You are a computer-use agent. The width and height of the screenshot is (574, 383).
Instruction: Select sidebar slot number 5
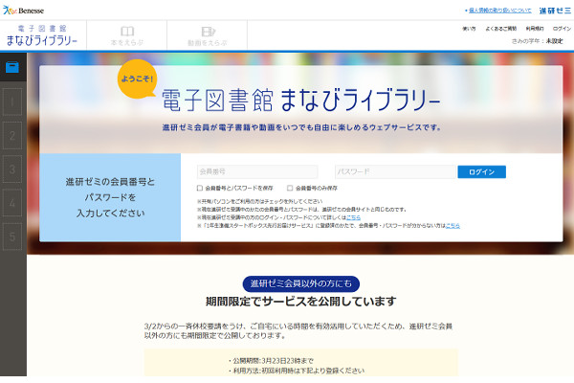(12, 237)
